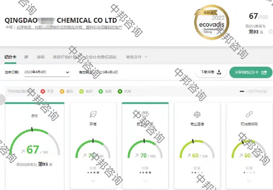Click the orange 部分 legend circle
Screen dimensions: 273x190
(62, 91)
